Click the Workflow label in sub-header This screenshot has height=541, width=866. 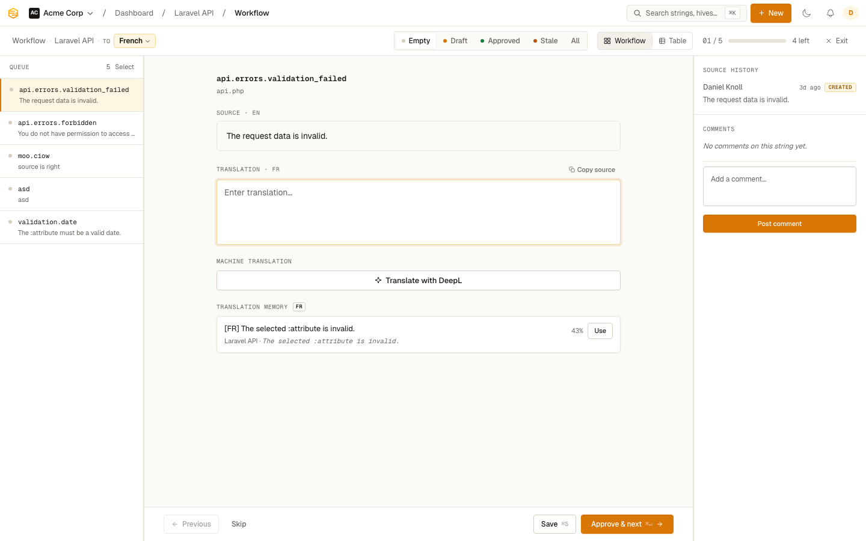click(29, 41)
